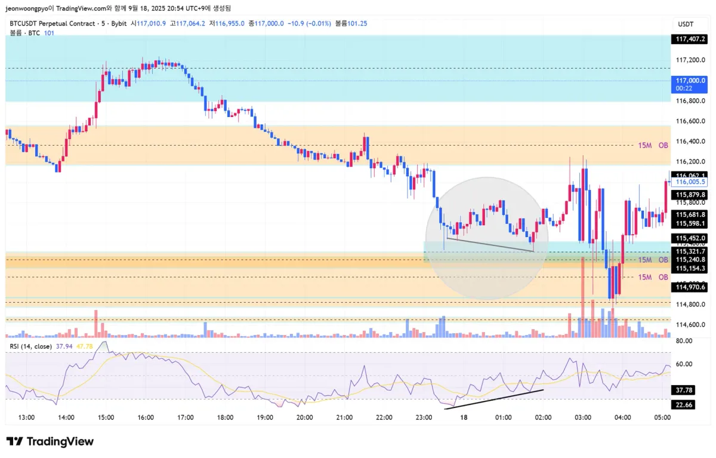
Task: Click the 117,407.2 black price label
Action: click(690, 39)
